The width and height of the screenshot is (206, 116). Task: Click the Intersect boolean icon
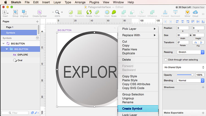pyautogui.click(x=142, y=12)
